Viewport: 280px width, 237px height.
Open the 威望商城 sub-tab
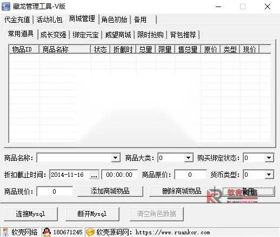(118, 35)
